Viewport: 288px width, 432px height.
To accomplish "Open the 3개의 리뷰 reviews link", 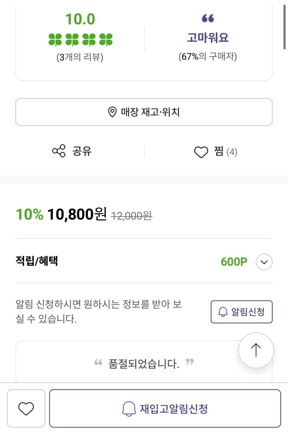I will tap(80, 57).
